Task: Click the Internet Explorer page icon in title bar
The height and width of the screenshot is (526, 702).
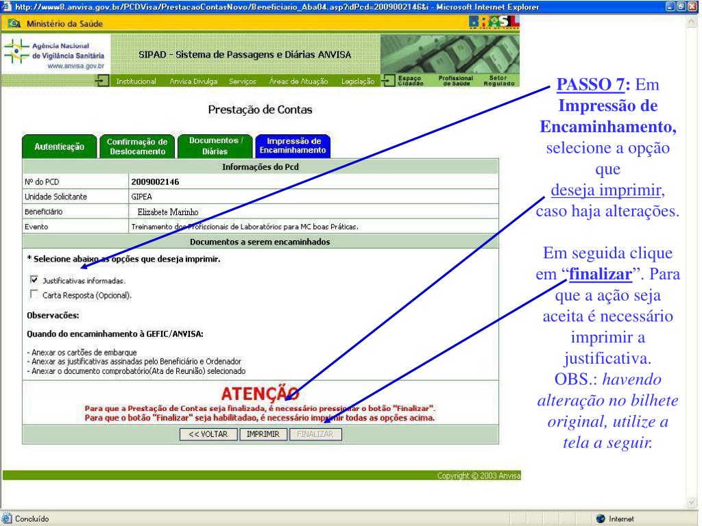Action: pos(6,6)
